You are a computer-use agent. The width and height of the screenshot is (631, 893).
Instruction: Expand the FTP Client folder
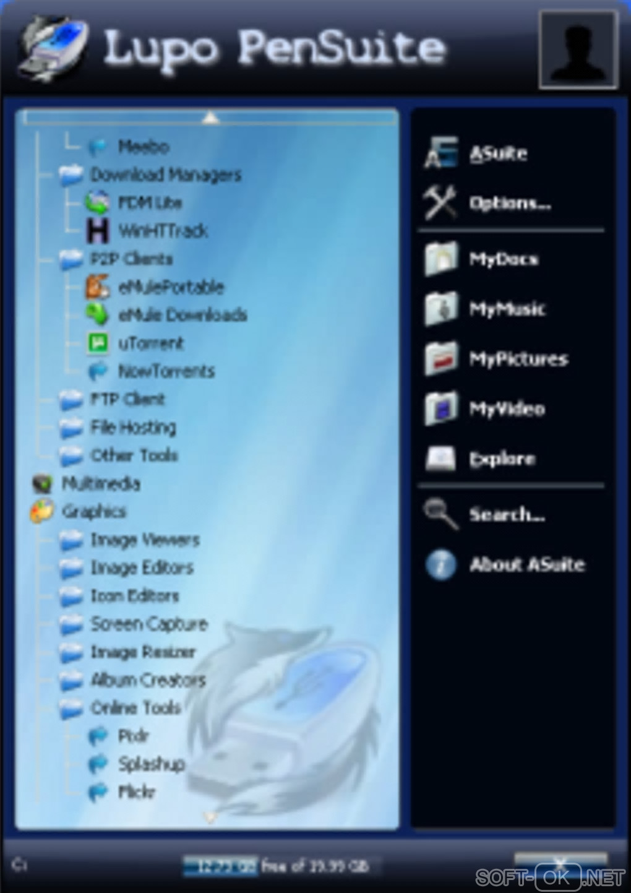pyautogui.click(x=71, y=399)
